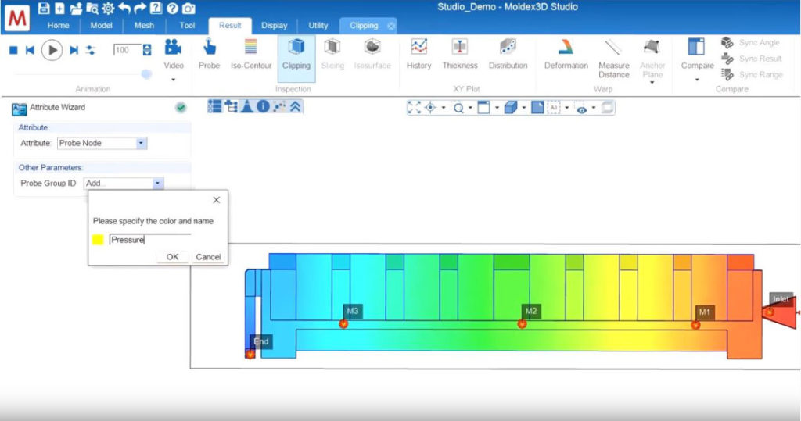Play the animation
Viewport: 801px width, 421px height.
point(52,50)
